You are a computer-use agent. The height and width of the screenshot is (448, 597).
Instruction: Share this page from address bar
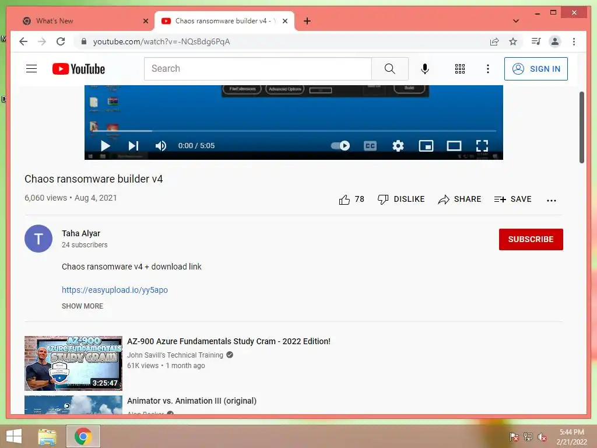tap(494, 41)
